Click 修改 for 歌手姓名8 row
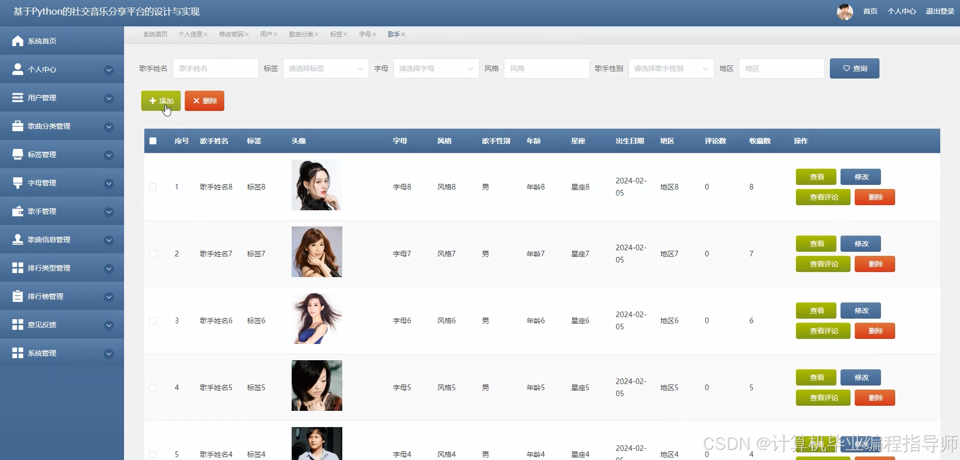 tap(861, 177)
